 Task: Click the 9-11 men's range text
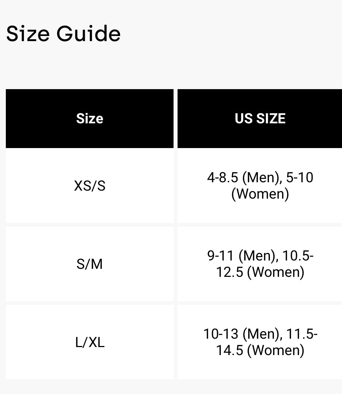[x=221, y=256]
